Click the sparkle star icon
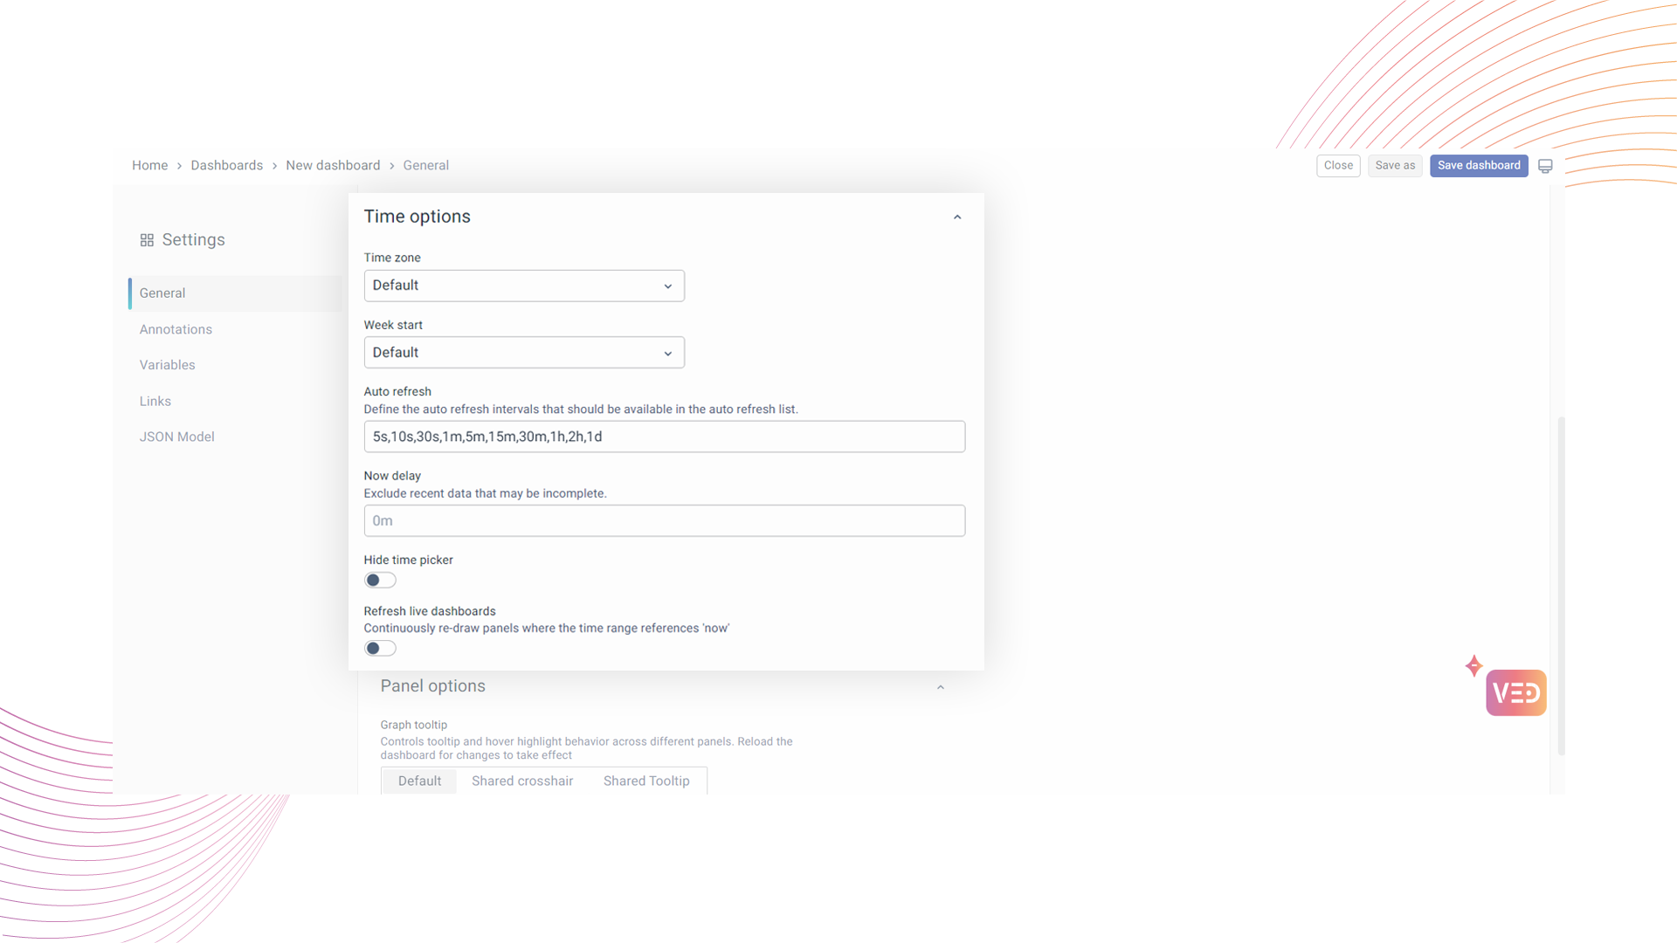Screen dimensions: 1677x943 1473,666
